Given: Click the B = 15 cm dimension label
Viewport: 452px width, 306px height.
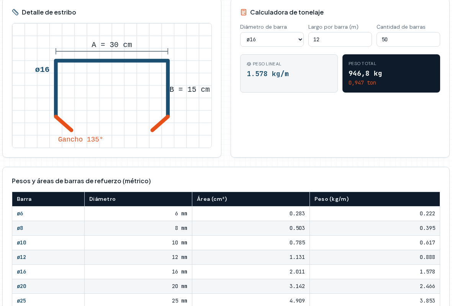Looking at the screenshot, I should coord(190,90).
